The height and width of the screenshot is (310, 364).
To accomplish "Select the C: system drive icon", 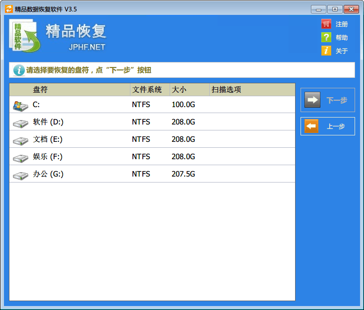I will click(x=20, y=106).
